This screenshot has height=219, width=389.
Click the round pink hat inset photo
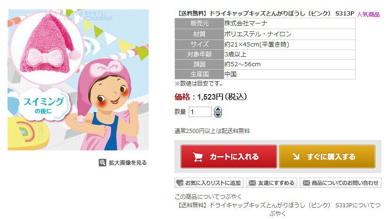tap(47, 48)
